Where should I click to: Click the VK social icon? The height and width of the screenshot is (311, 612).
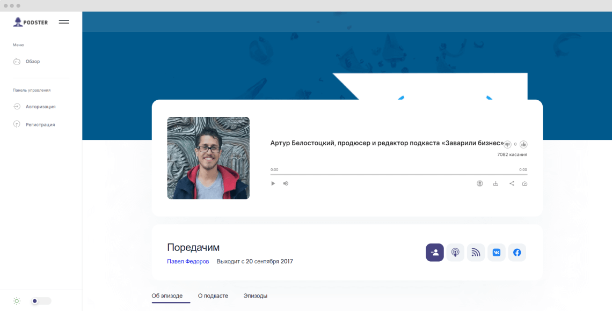point(496,252)
